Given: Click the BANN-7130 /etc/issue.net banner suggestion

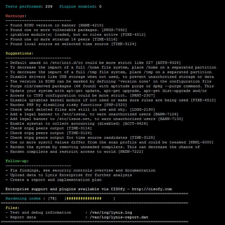Looking at the screenshot, I should click(94, 119).
